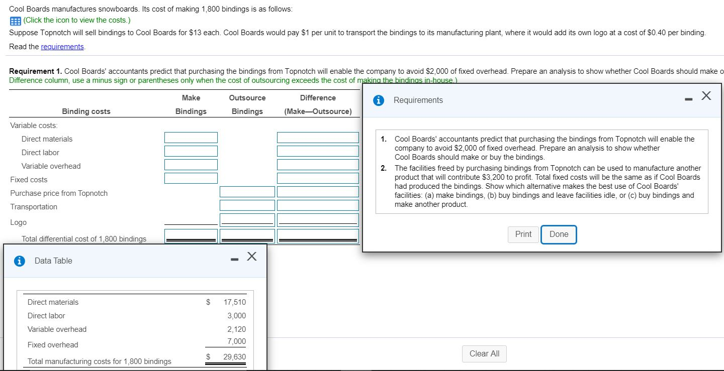Close the Requirements dialog
Image resolution: width=724 pixels, height=371 pixels.
point(706,95)
